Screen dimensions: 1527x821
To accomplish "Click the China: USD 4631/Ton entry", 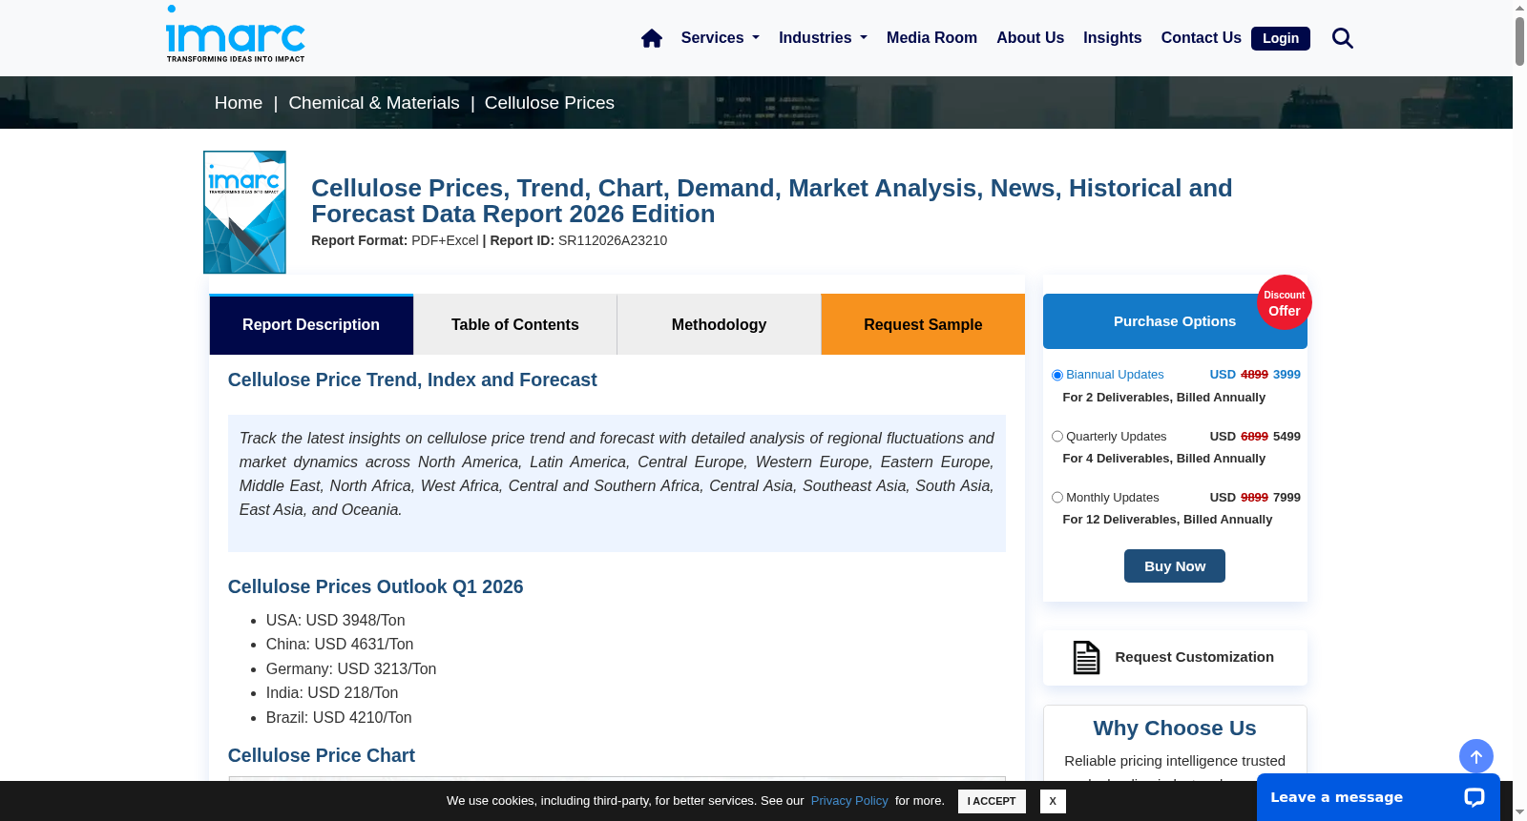I will coord(340,645).
